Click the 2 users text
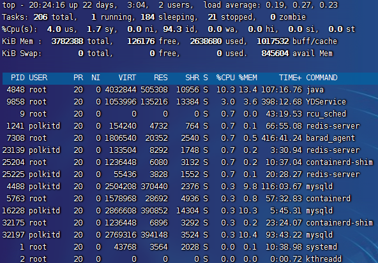 (176, 5)
